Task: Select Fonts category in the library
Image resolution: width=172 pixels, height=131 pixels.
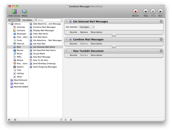Action: (x=18, y=41)
